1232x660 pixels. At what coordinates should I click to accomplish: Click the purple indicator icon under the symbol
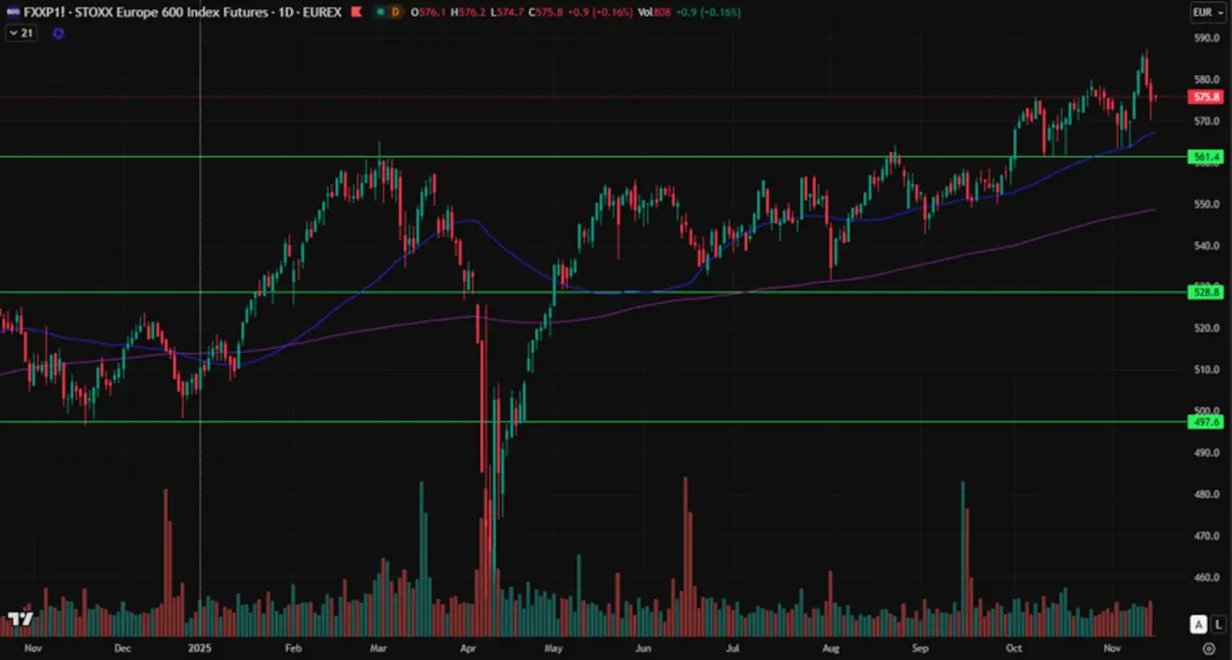tap(58, 33)
